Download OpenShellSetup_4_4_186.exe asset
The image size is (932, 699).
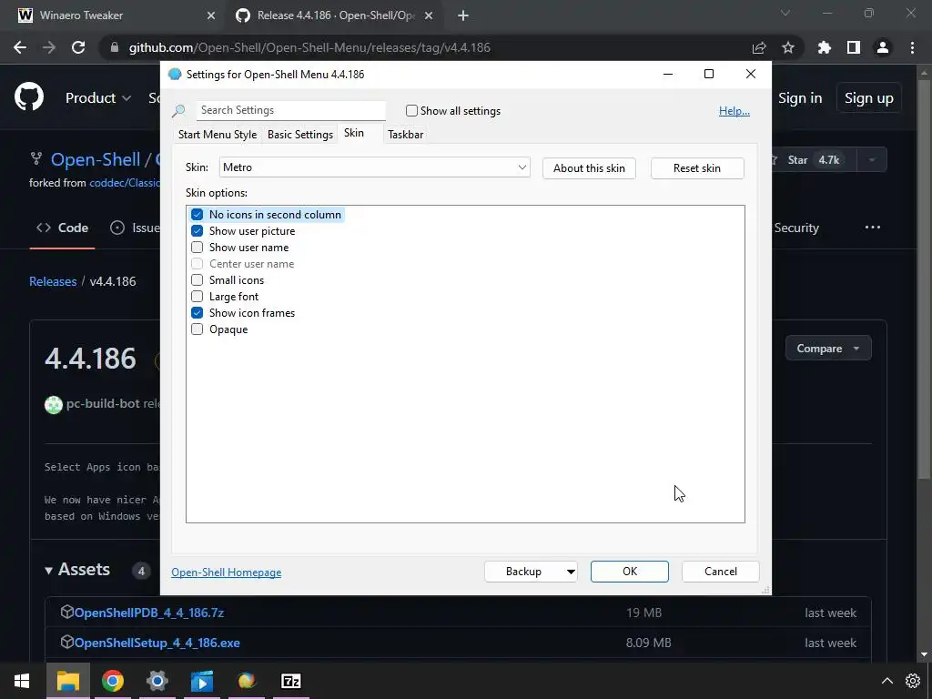157,643
